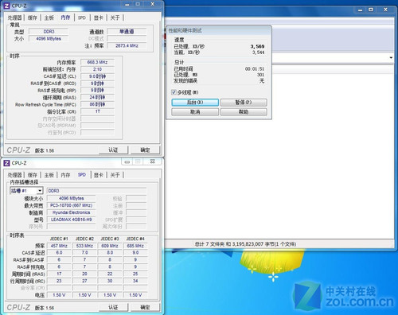
Task: Open the 主板 tab in bottom CPU-Z window
Action: [49, 175]
